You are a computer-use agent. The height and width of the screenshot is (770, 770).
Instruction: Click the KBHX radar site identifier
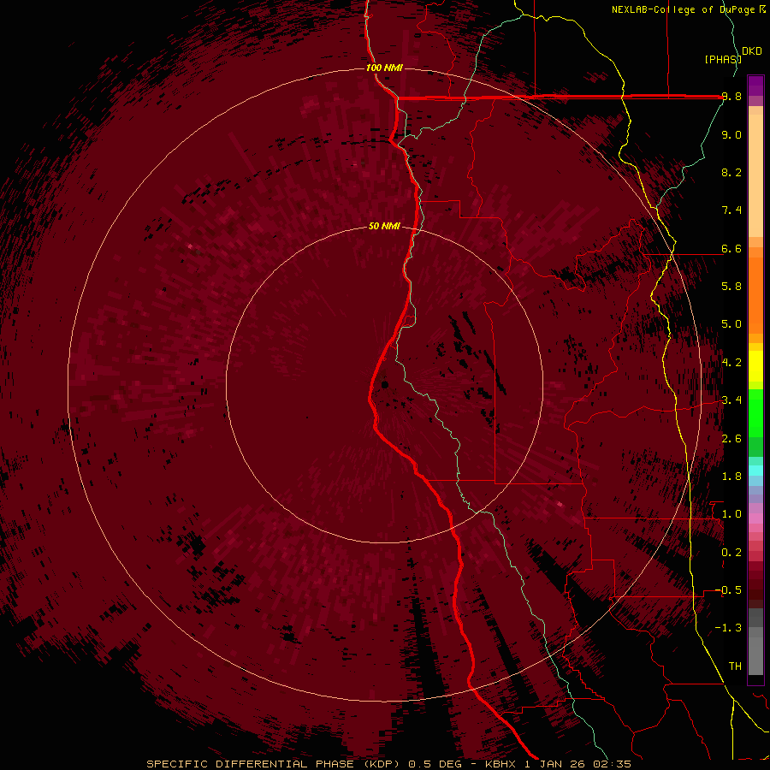(x=500, y=764)
